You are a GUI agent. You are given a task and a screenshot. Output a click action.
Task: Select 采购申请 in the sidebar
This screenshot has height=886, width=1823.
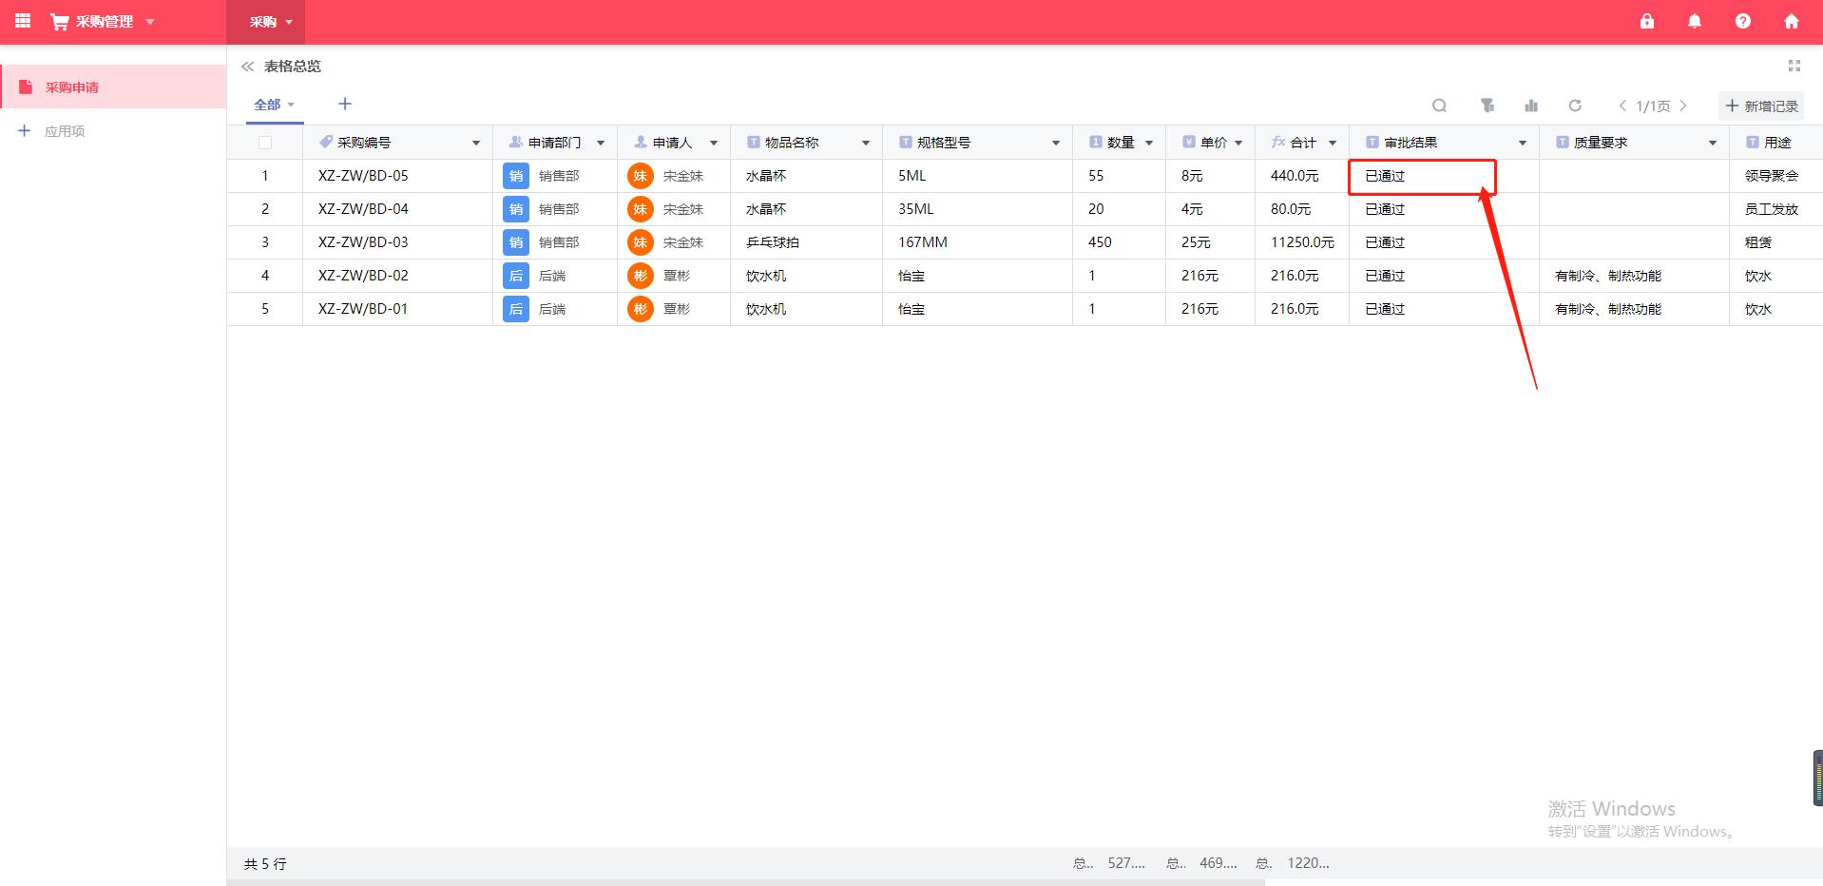pyautogui.click(x=72, y=87)
